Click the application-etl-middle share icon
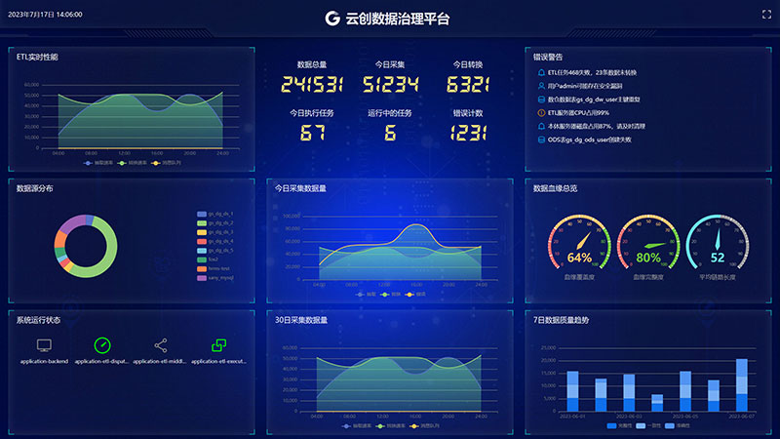 click(161, 345)
